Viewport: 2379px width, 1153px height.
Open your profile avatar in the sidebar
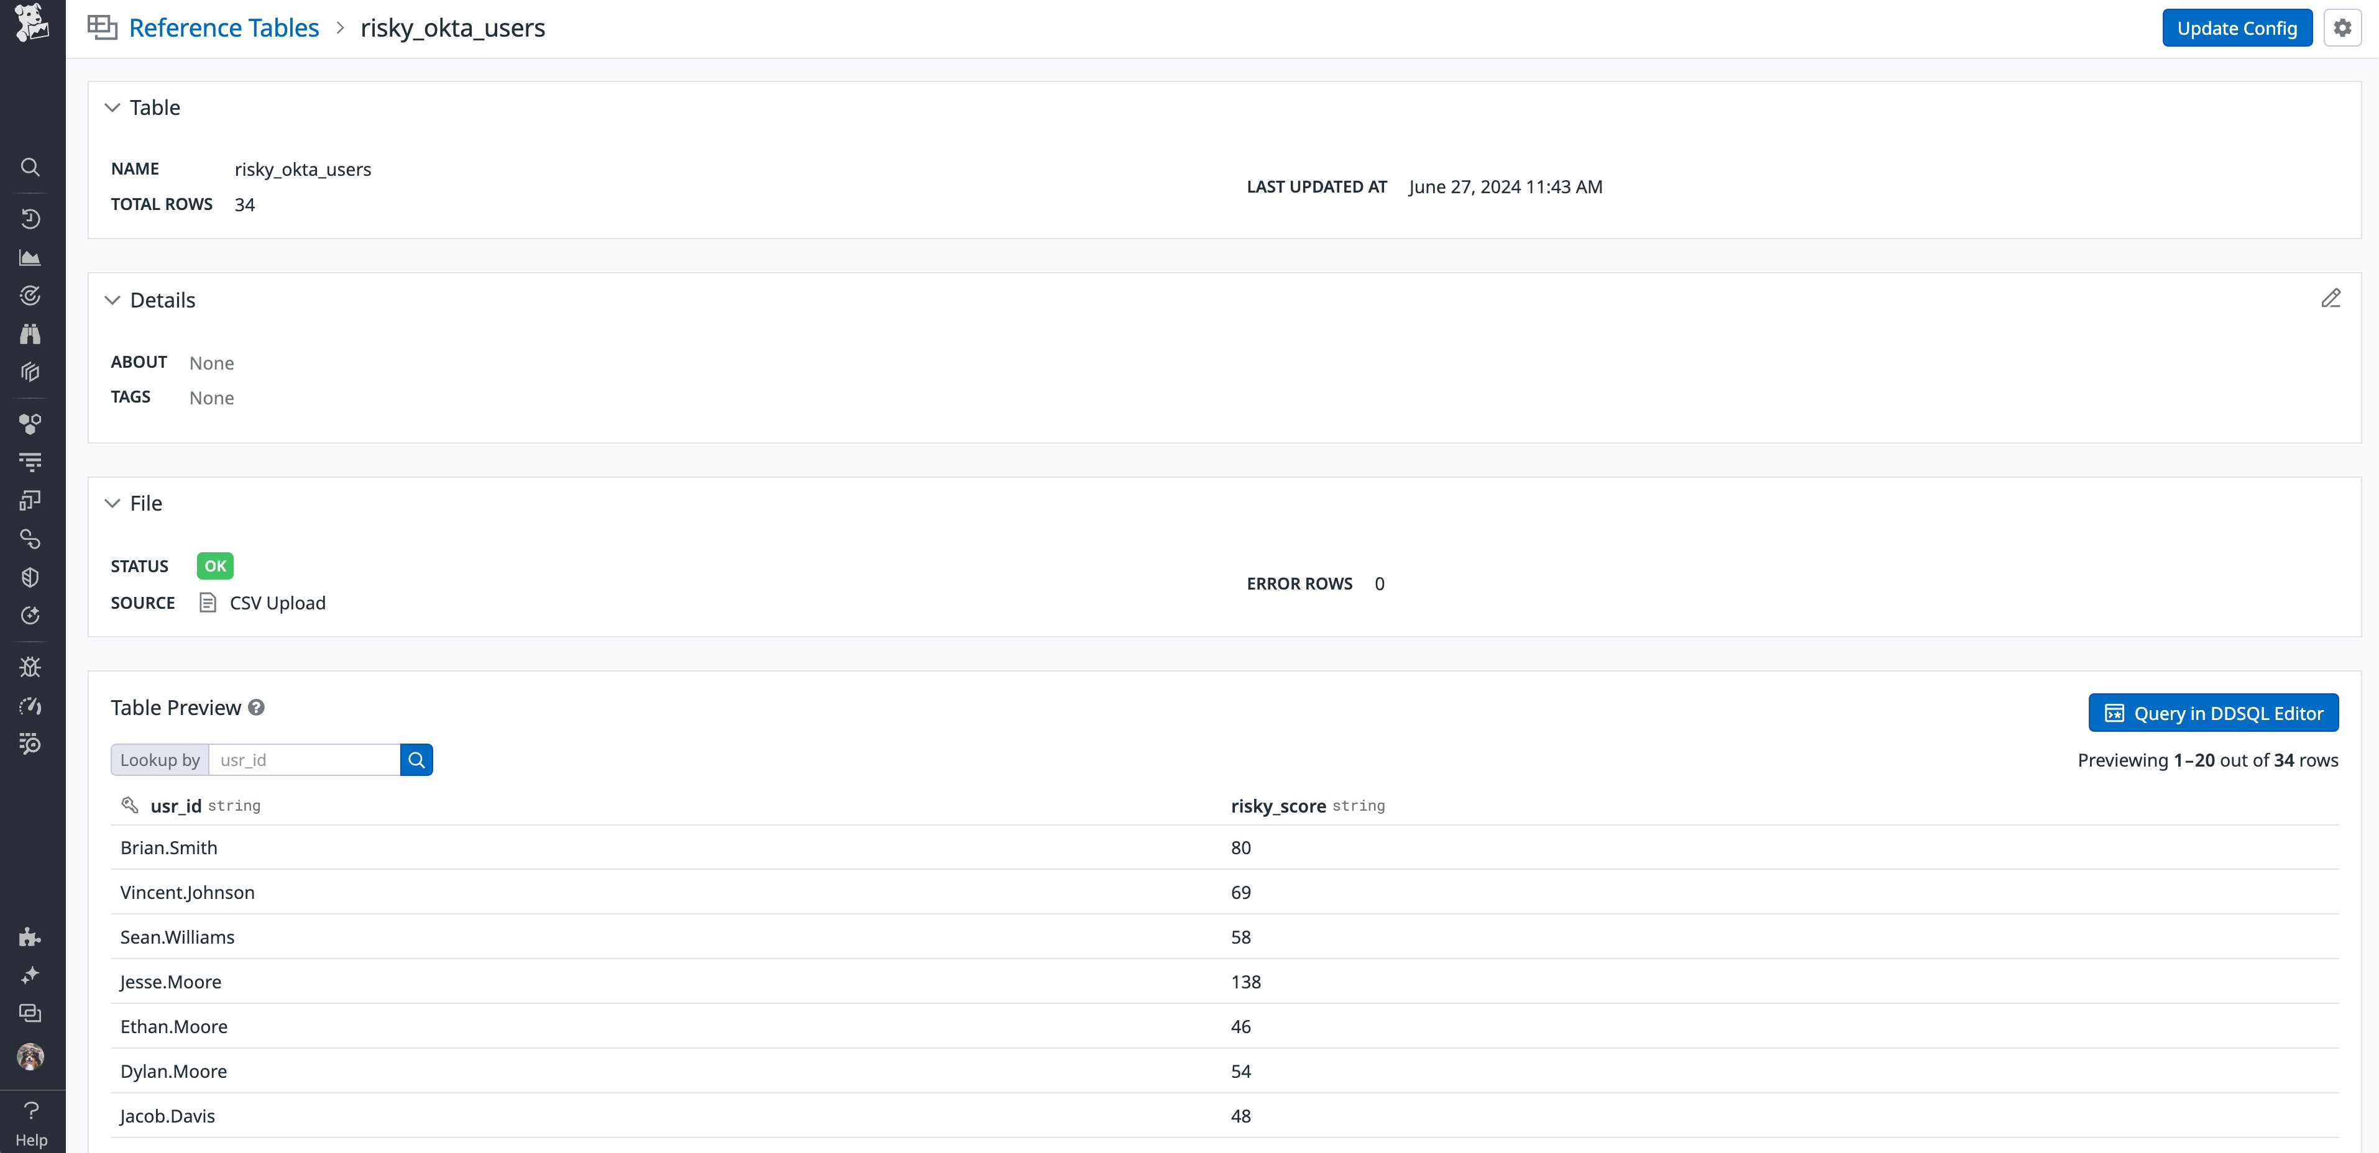tap(30, 1057)
